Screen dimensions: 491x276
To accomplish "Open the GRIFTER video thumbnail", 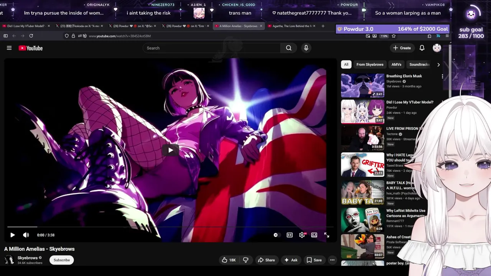I will tap(362, 164).
